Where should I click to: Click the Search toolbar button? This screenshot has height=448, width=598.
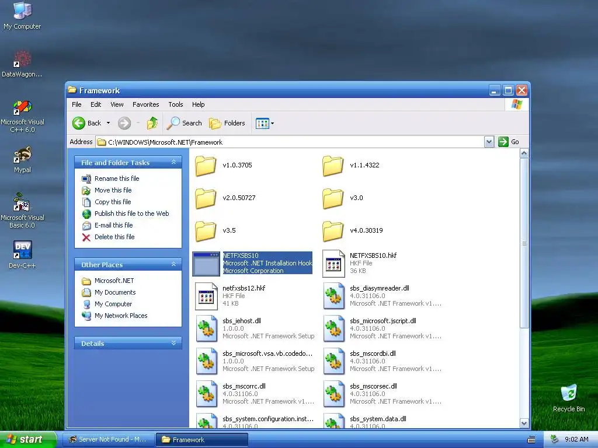tap(184, 123)
